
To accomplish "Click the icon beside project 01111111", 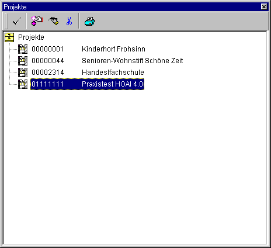I will (x=23, y=84).
